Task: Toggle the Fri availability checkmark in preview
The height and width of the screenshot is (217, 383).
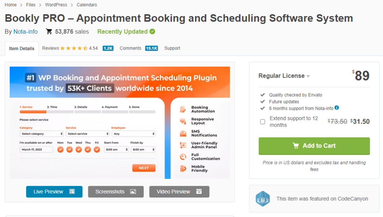Action: (x=97, y=149)
